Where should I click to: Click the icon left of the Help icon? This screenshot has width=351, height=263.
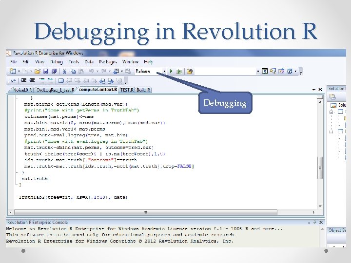pyautogui.click(x=281, y=71)
